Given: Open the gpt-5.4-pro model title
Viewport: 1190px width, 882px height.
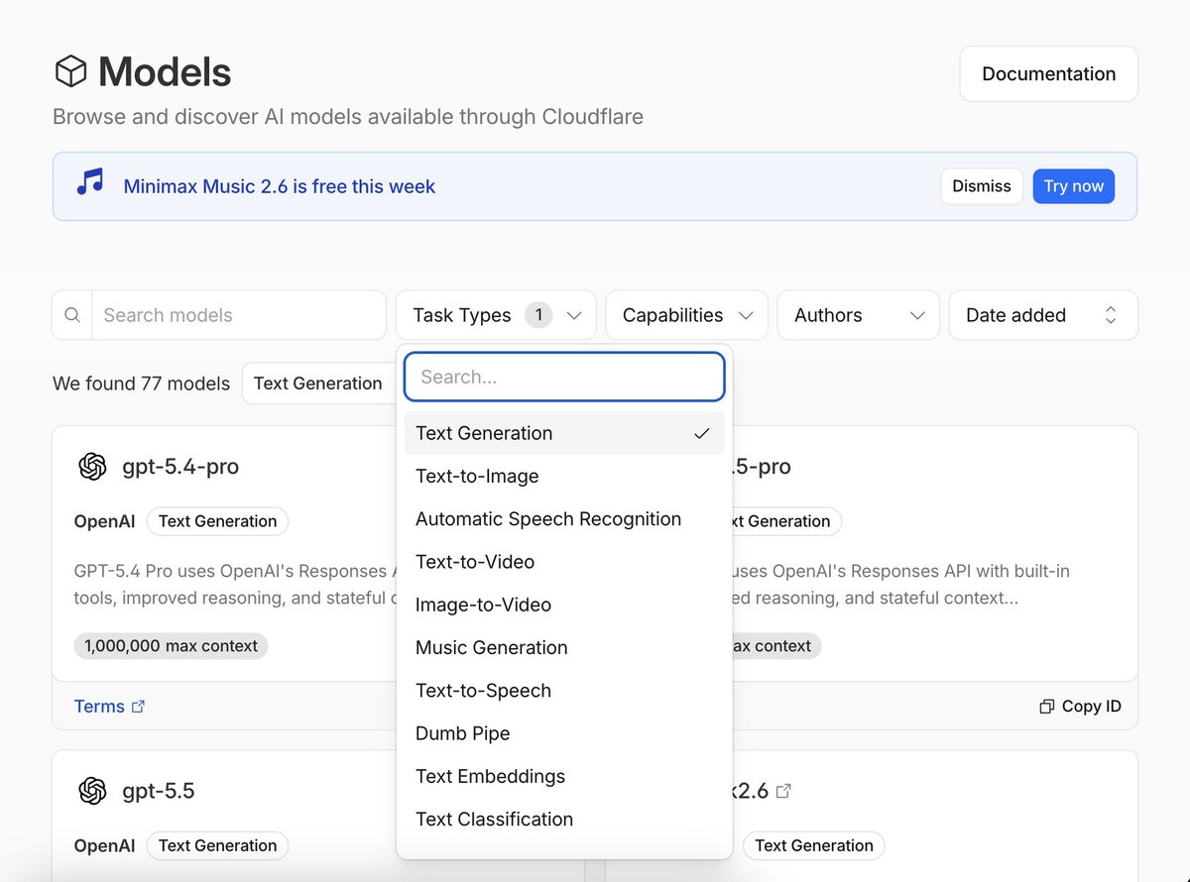Looking at the screenshot, I should pyautogui.click(x=180, y=466).
